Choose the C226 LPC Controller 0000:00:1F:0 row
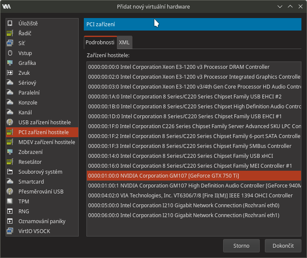 pyautogui.click(x=194, y=126)
